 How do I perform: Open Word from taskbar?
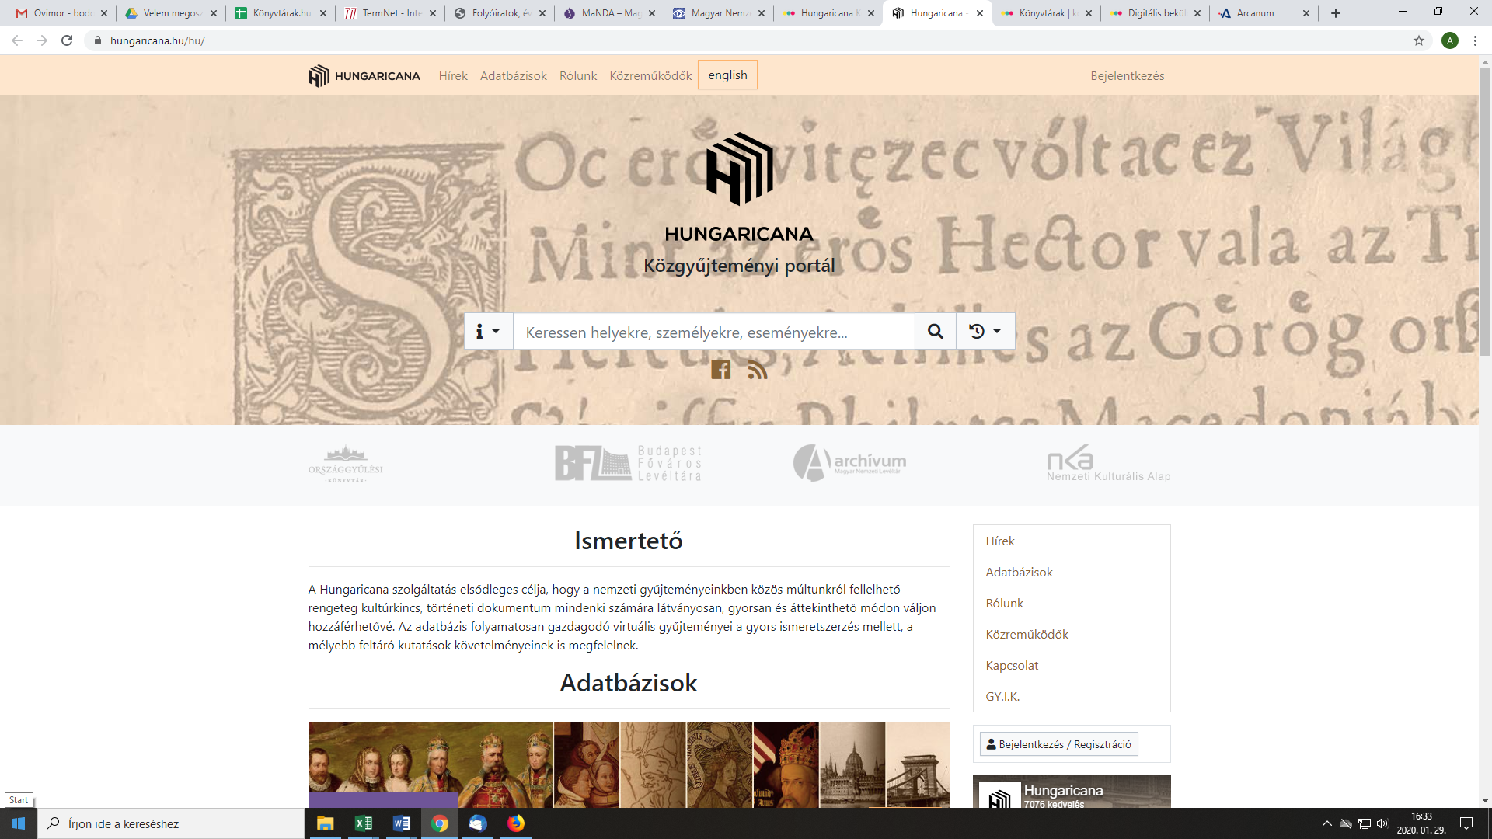click(x=401, y=823)
